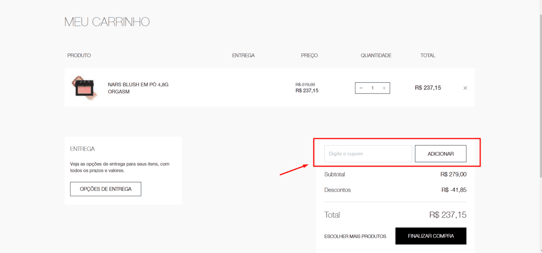Click the coupon code input field

pyautogui.click(x=368, y=153)
